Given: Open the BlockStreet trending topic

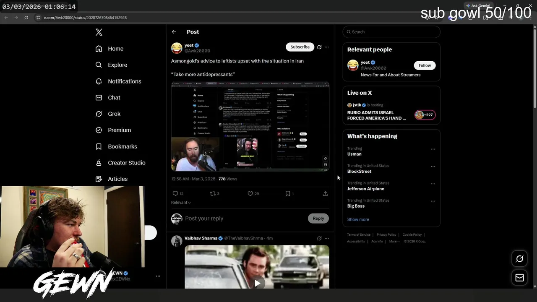Looking at the screenshot, I should [x=359, y=172].
